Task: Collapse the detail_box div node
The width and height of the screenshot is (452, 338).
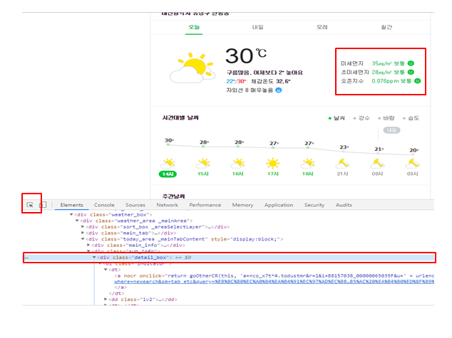Action: [94, 258]
